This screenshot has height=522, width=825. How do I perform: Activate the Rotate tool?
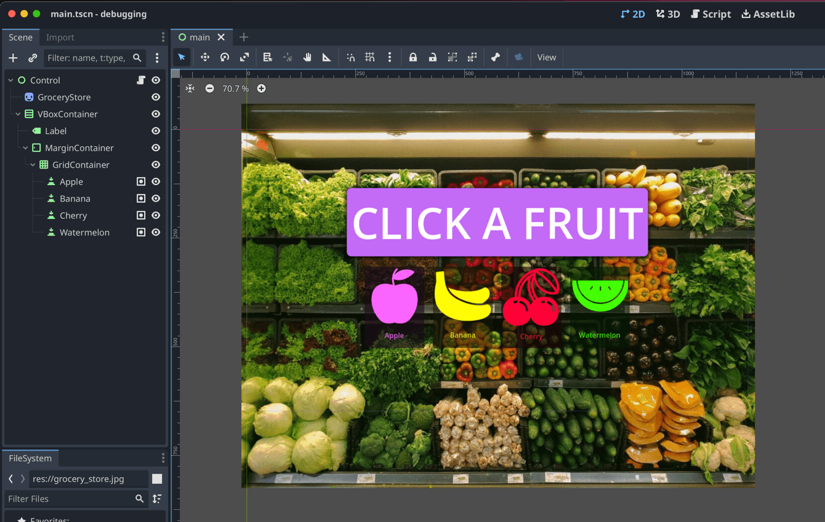pyautogui.click(x=224, y=57)
